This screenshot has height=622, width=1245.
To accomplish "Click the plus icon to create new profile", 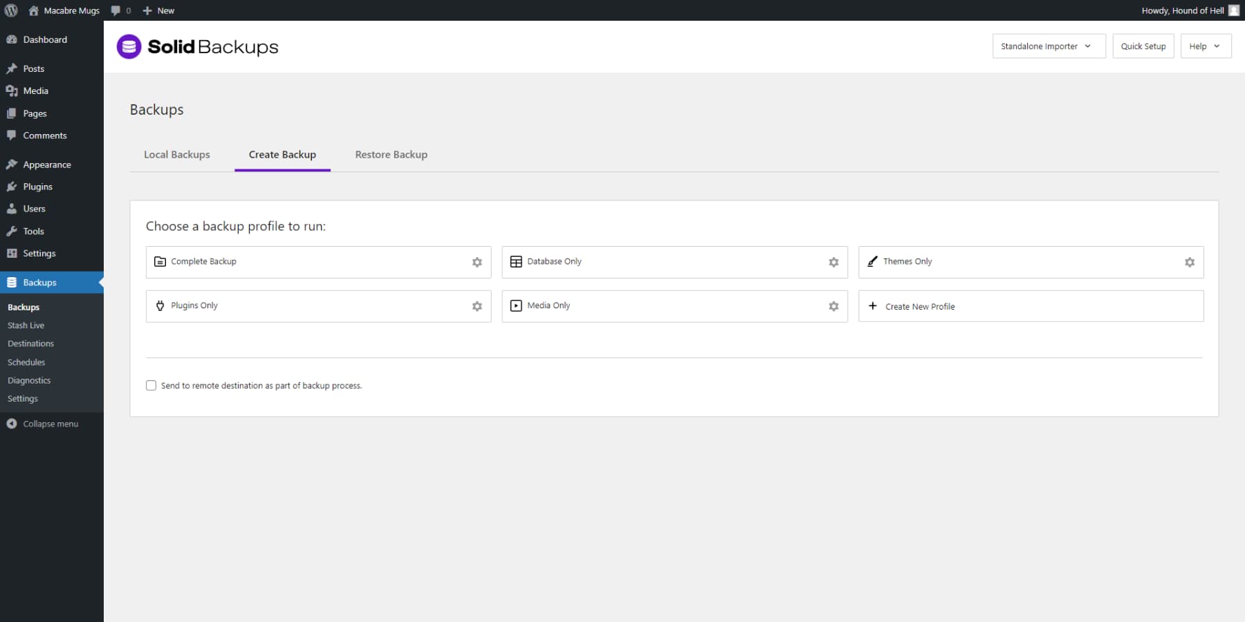I will click(872, 306).
